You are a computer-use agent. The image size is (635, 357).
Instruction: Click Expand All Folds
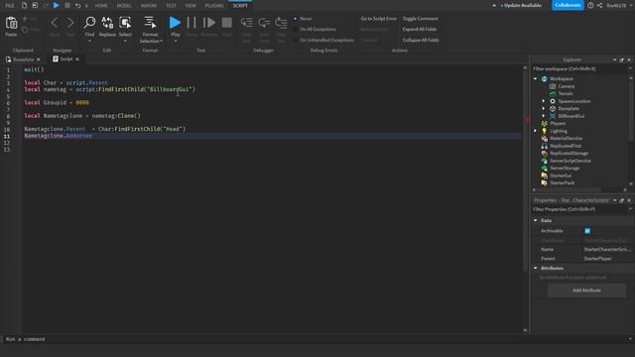[420, 29]
